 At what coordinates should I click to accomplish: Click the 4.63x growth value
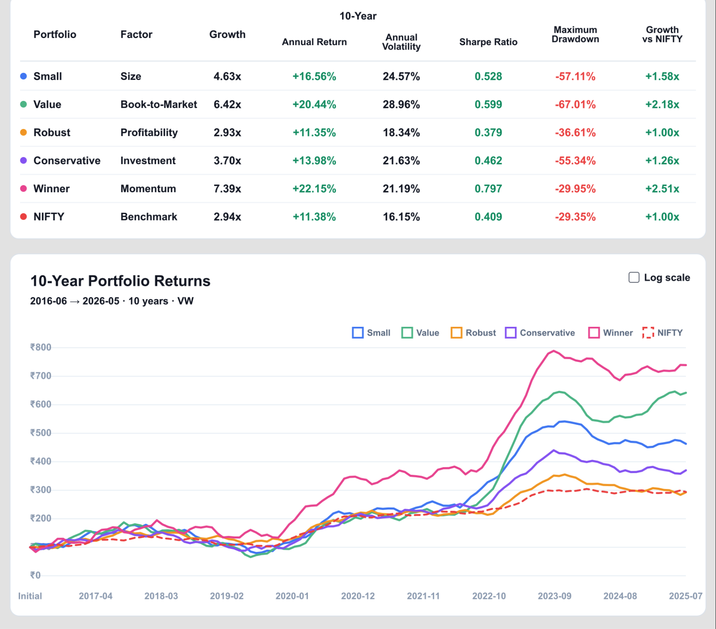point(227,76)
